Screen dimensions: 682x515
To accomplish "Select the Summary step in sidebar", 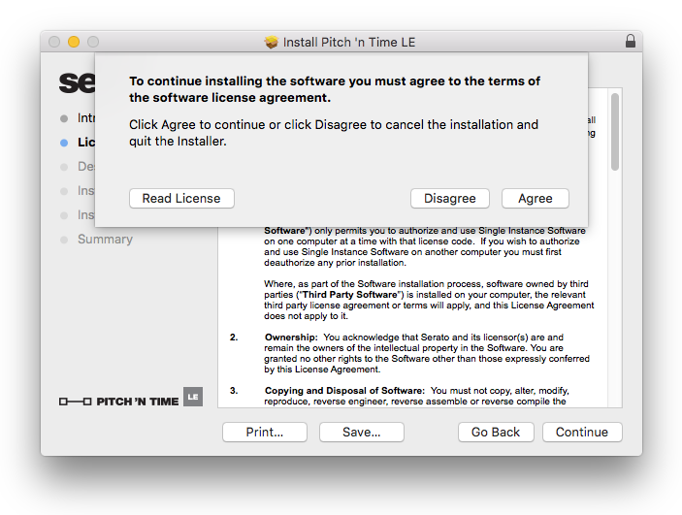I will (105, 240).
